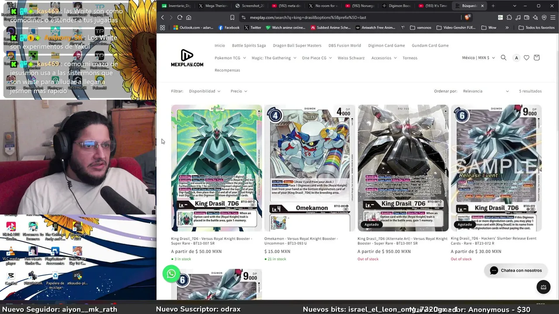This screenshot has height=314, width=559.
Task: Open Torneos menu item
Action: [x=410, y=58]
